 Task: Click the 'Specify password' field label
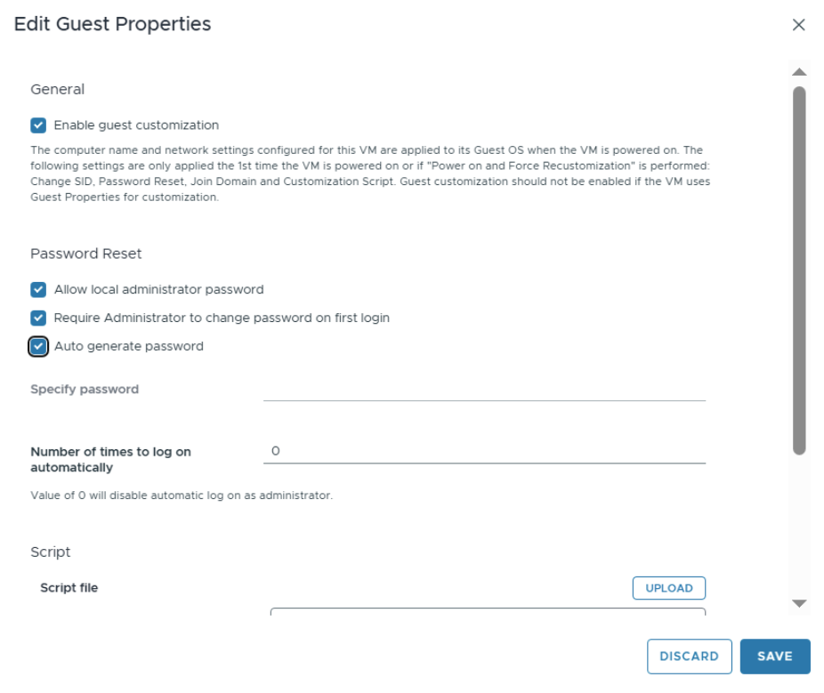85,390
